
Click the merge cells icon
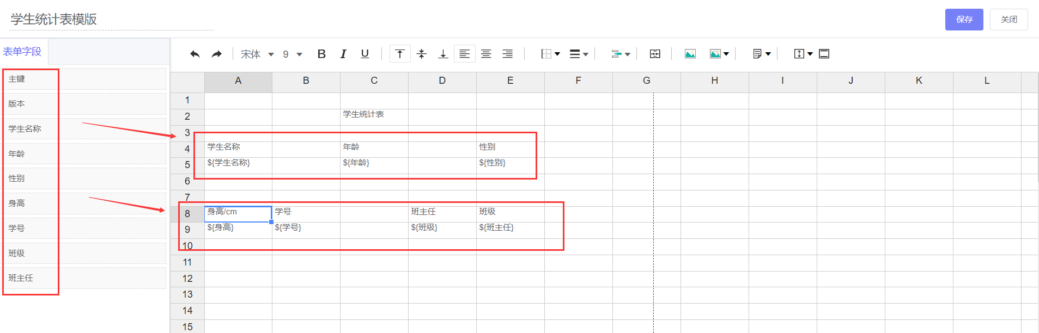click(655, 54)
